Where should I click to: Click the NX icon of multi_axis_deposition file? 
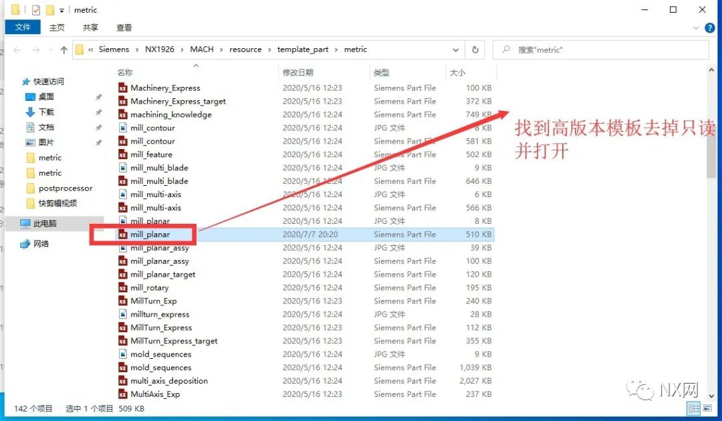122,382
